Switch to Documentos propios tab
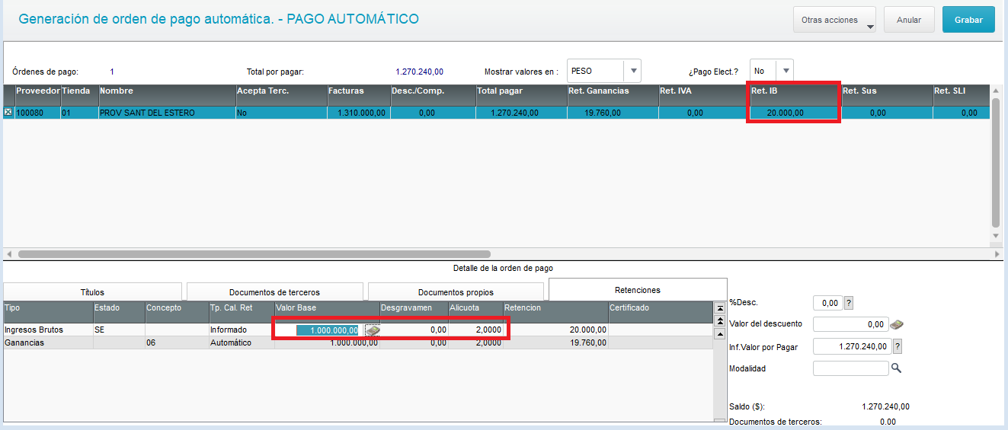 (x=456, y=292)
